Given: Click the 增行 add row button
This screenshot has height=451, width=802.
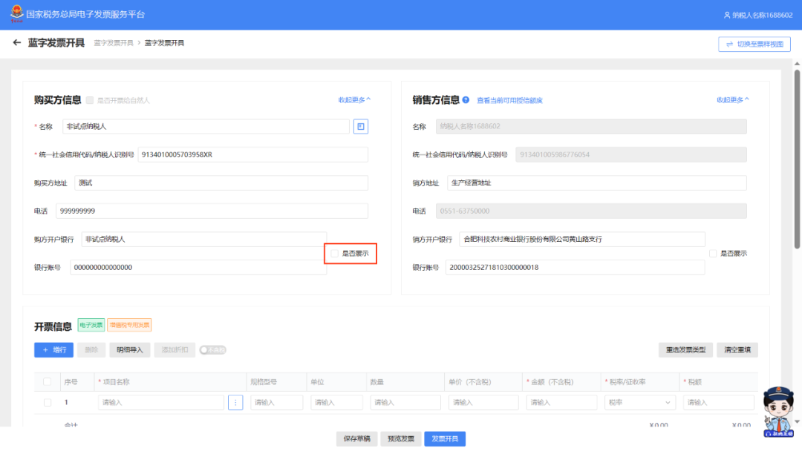Looking at the screenshot, I should coord(53,350).
